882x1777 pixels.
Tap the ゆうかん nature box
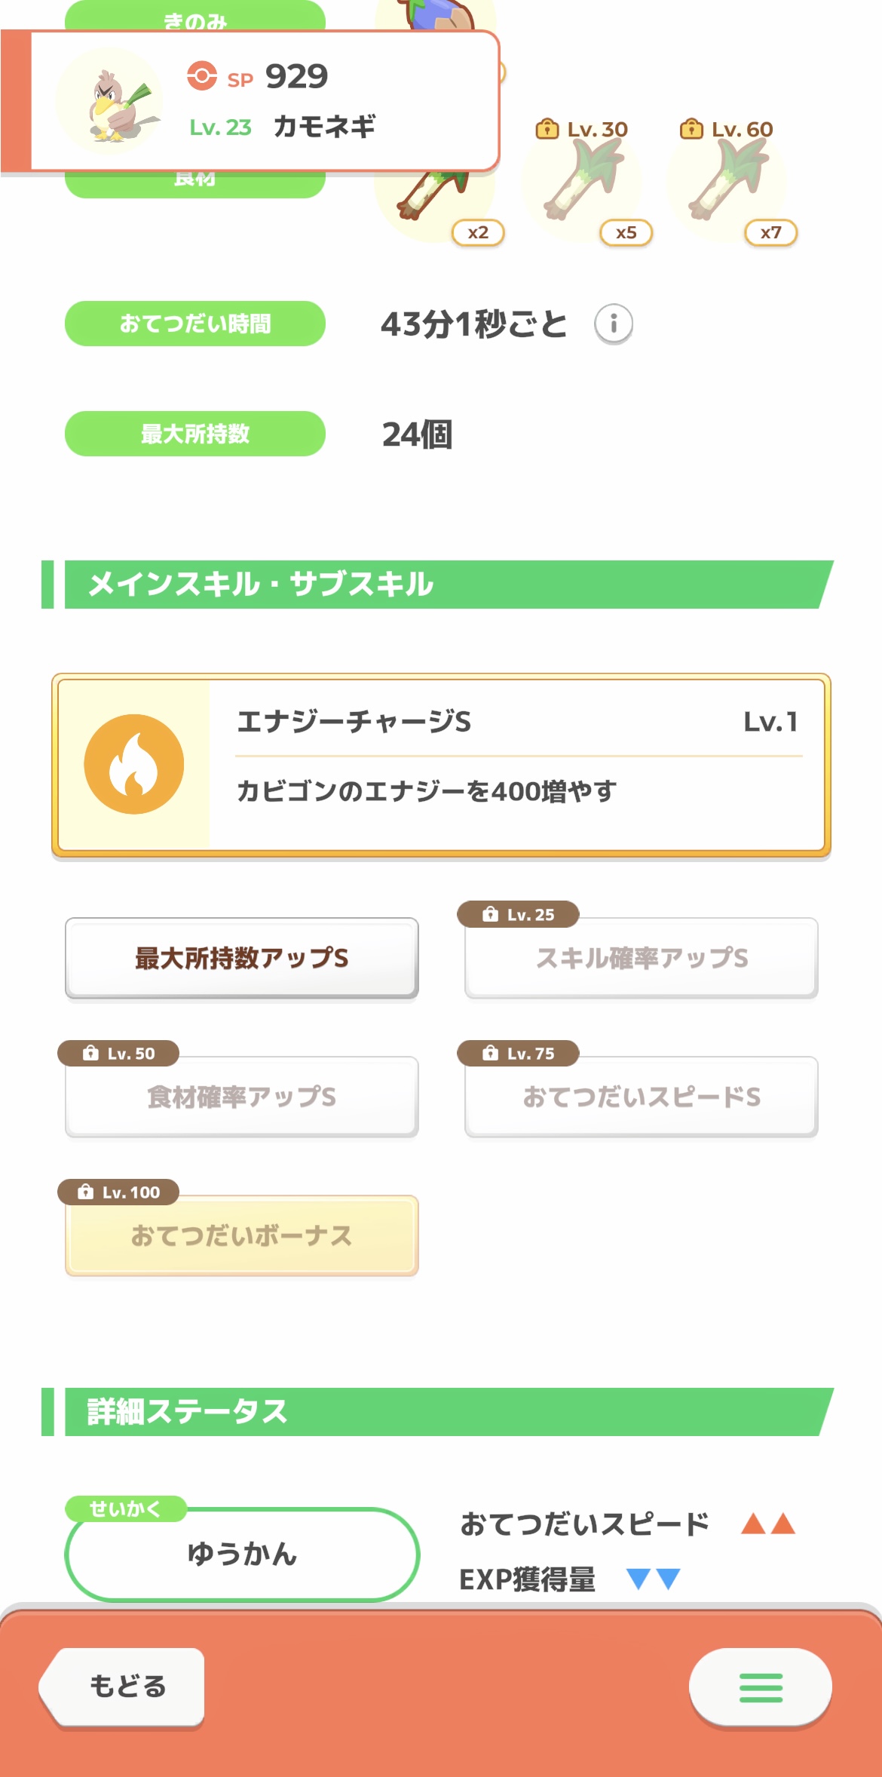pos(241,1554)
